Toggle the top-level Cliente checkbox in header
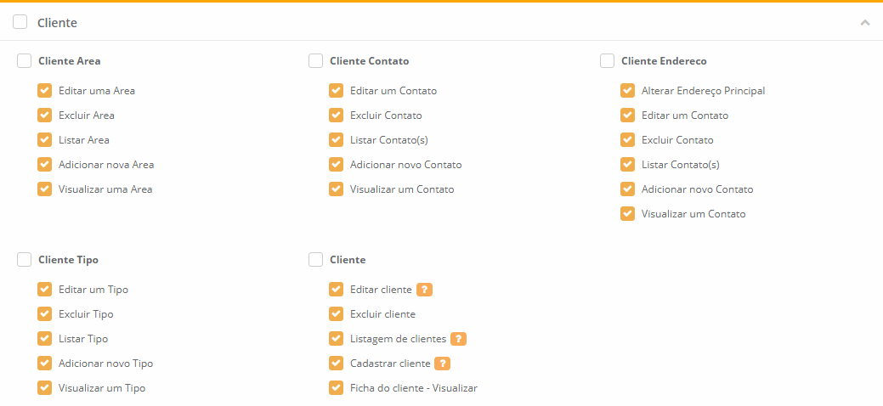 tap(20, 22)
